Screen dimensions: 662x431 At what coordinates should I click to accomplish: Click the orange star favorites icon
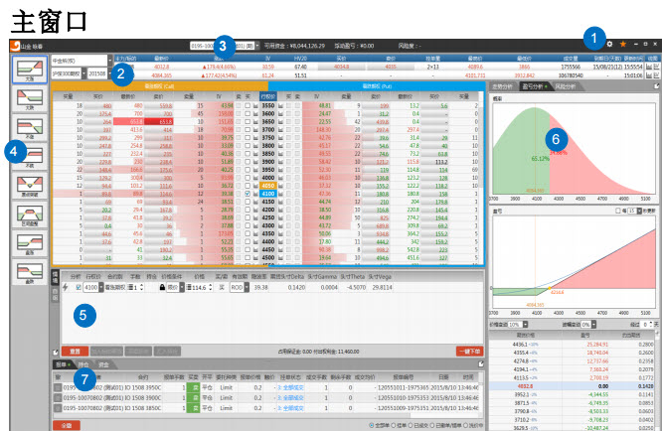pos(622,44)
